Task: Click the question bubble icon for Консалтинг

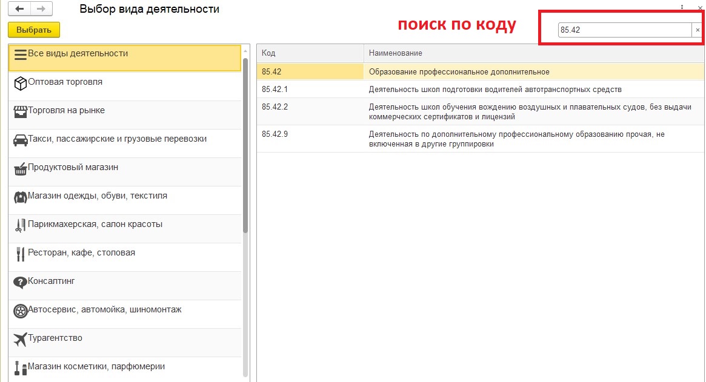Action: (x=20, y=283)
